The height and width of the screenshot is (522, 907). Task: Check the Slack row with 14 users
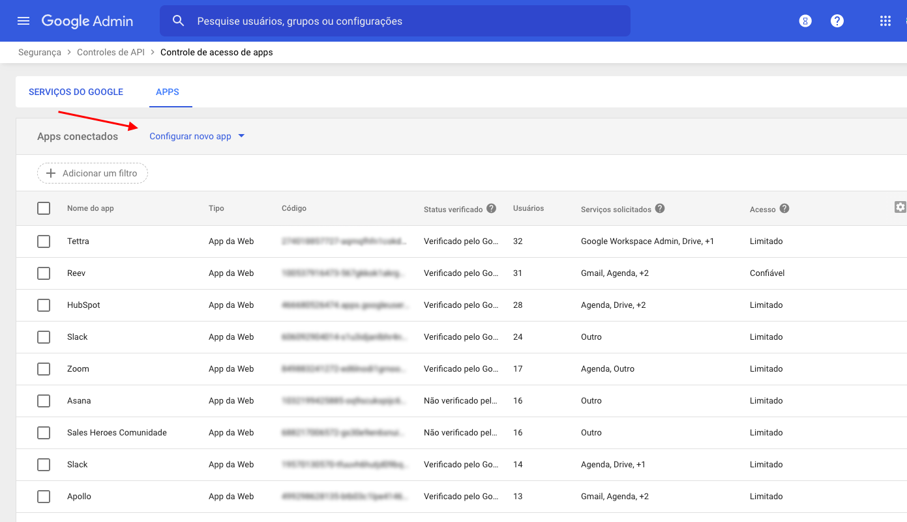click(44, 465)
